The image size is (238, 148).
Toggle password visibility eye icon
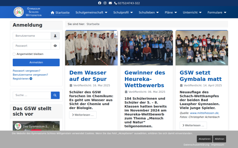pyautogui.click(x=55, y=46)
